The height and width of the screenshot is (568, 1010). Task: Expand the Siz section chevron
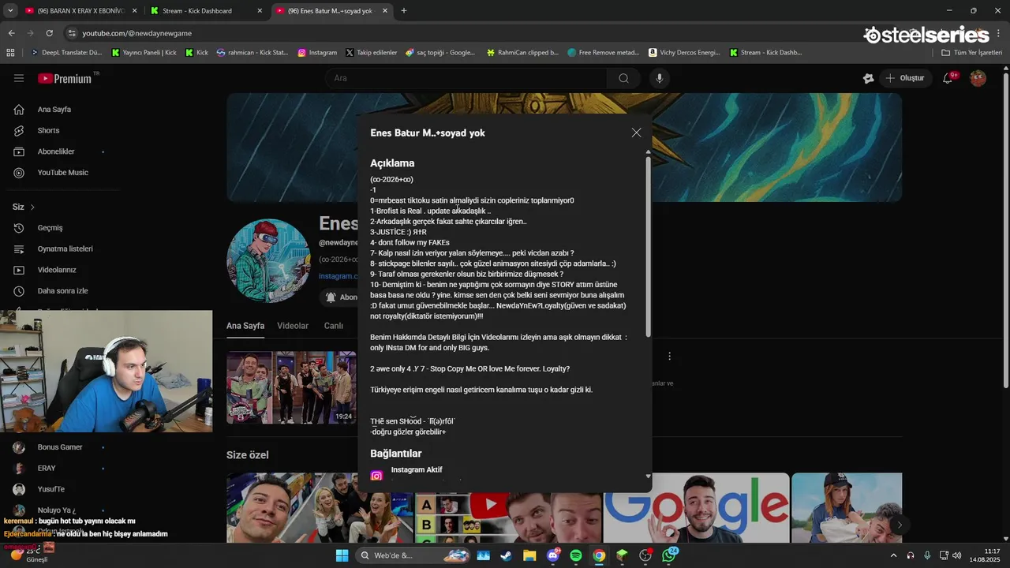click(x=32, y=207)
